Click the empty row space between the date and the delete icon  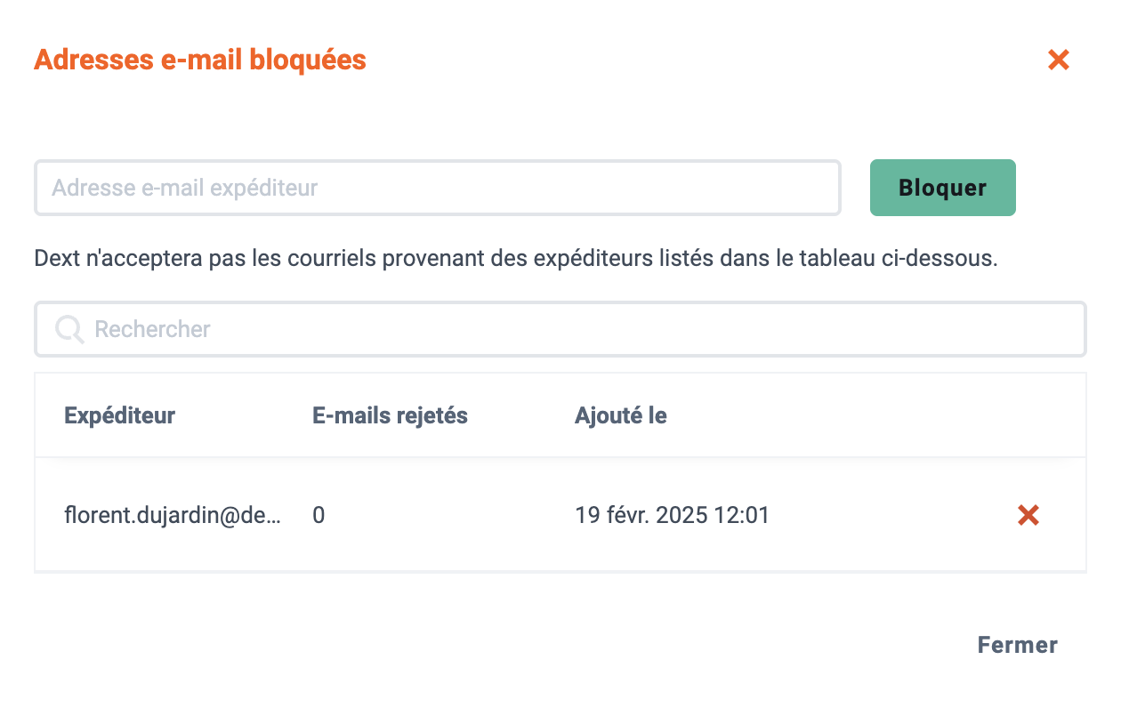[890, 515]
